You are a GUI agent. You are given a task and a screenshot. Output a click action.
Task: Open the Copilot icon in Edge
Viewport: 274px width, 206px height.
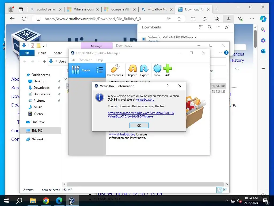click(263, 19)
